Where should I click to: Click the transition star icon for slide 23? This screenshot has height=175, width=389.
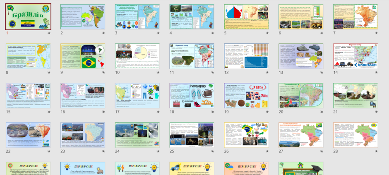click(x=103, y=151)
